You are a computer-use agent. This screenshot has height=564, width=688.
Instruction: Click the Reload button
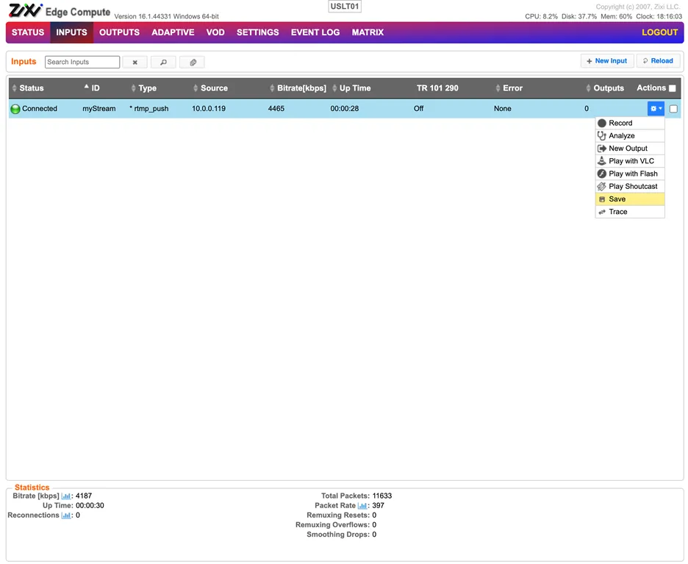tap(658, 61)
